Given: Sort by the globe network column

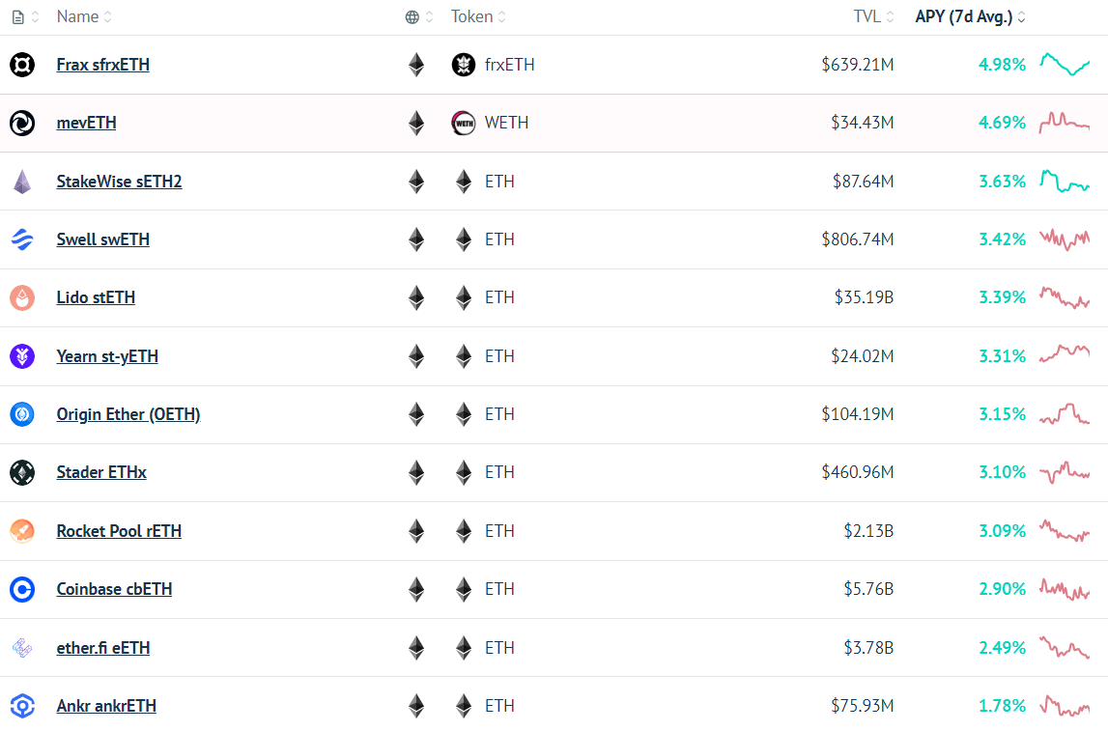Looking at the screenshot, I should (419, 17).
